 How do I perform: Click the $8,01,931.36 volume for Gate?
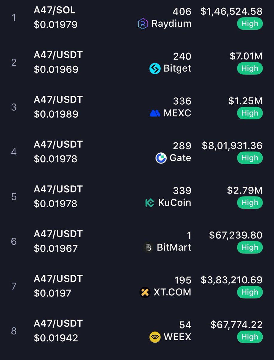coord(232,146)
